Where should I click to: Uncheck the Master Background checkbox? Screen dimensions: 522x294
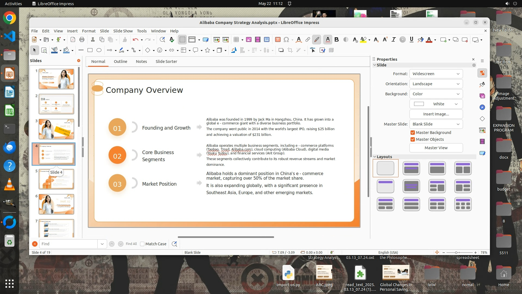413,133
